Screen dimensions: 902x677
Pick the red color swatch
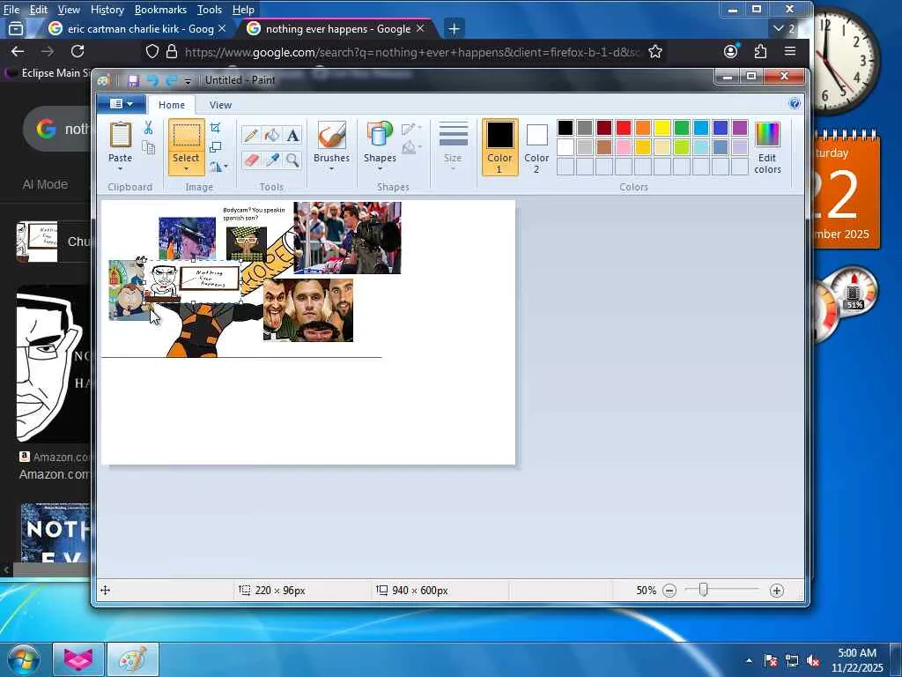(x=624, y=128)
